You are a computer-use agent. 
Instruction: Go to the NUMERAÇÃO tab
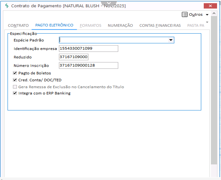pyautogui.click(x=120, y=25)
